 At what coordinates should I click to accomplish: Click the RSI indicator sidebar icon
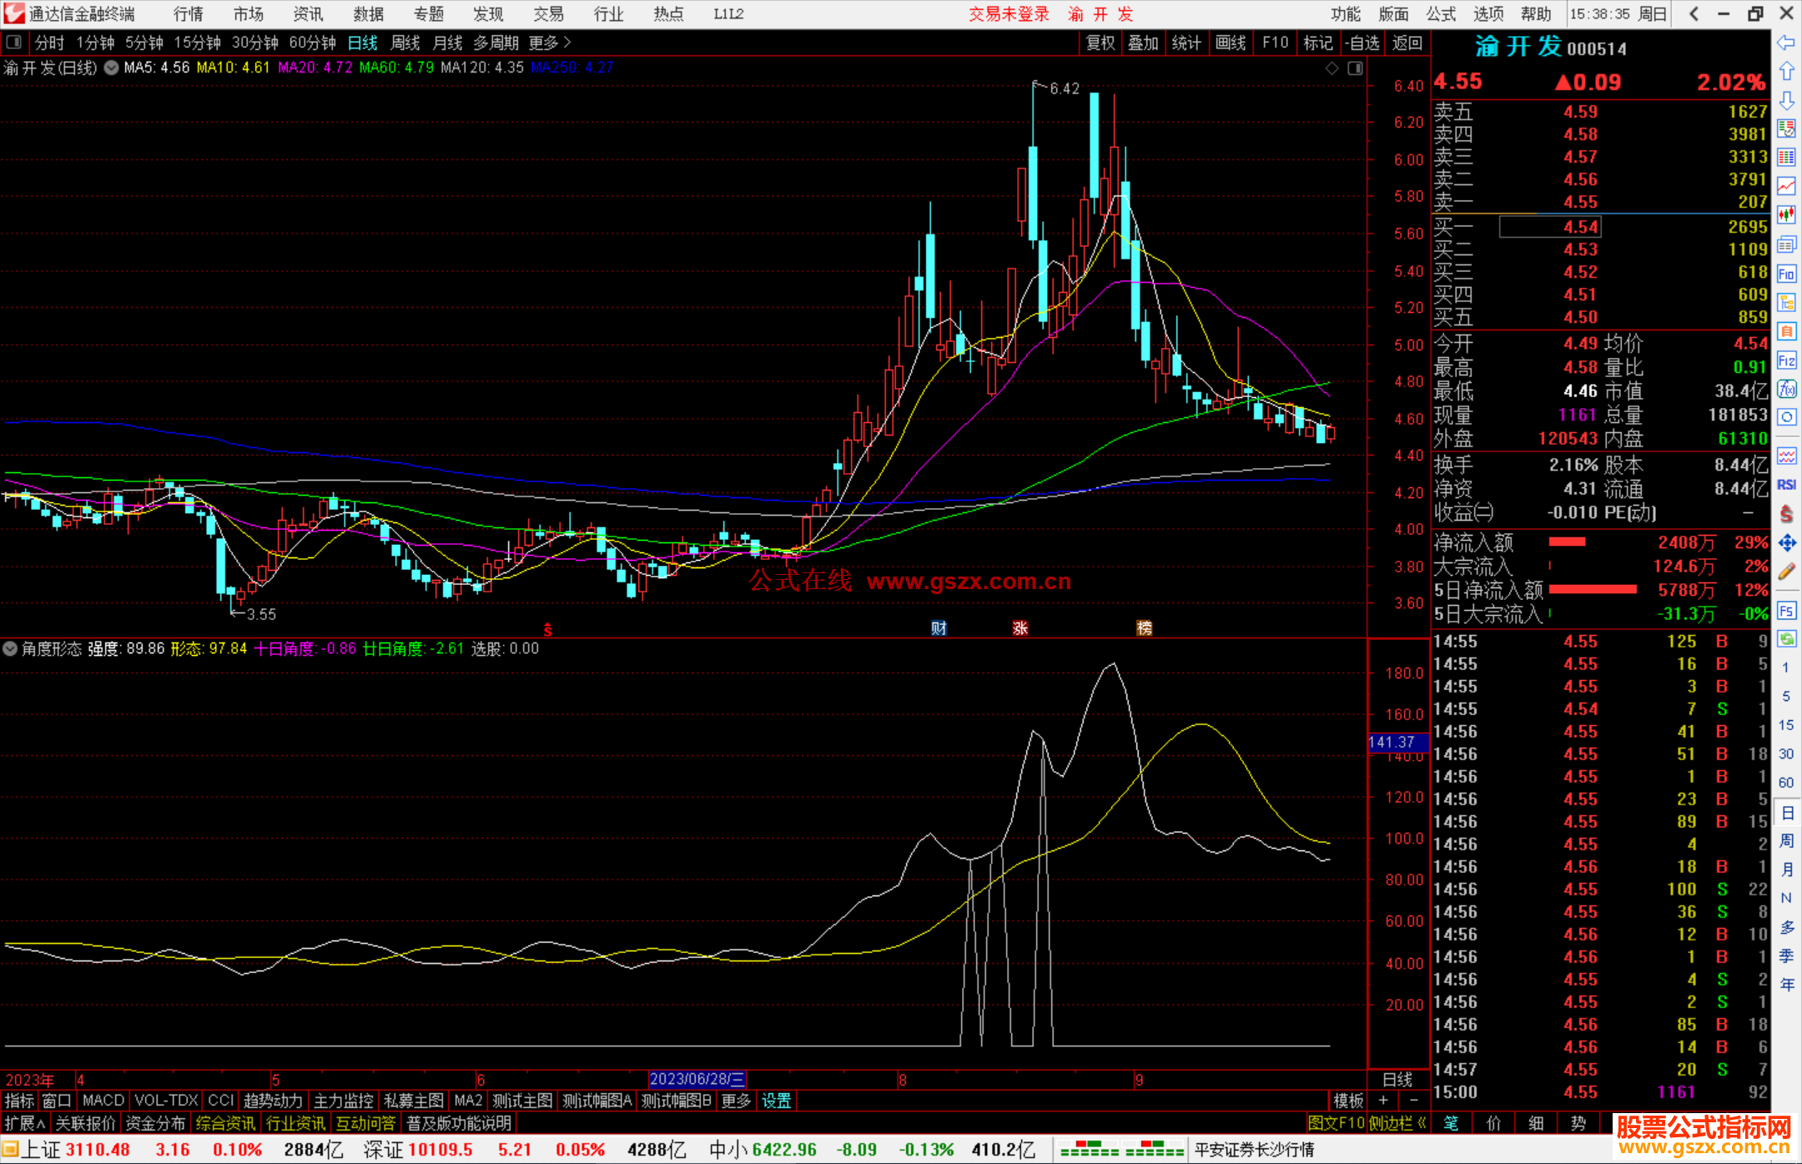click(1786, 485)
